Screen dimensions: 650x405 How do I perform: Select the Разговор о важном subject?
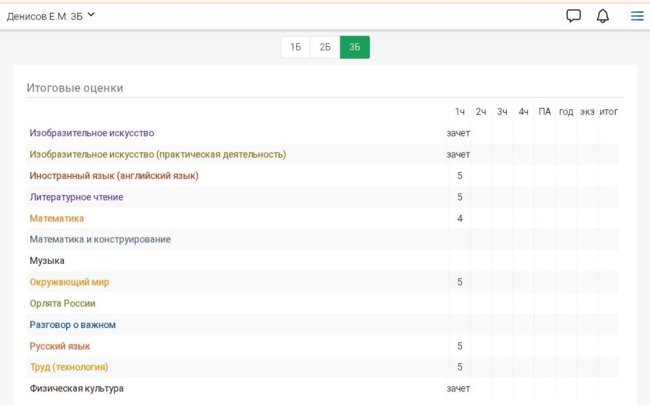(x=73, y=325)
